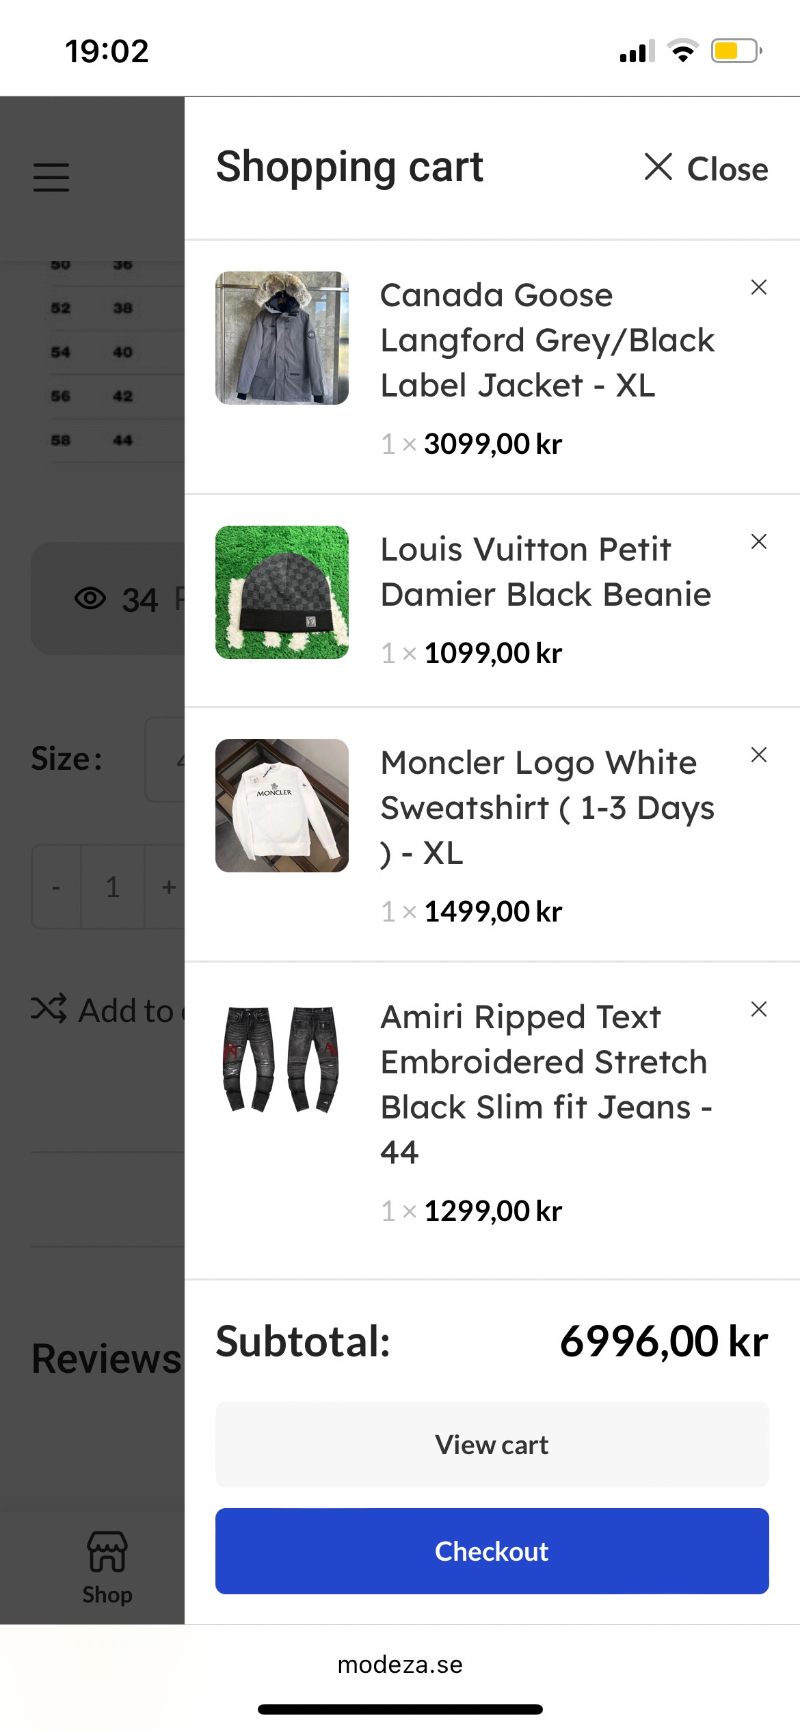Image resolution: width=800 pixels, height=1731 pixels.
Task: Open Amiri Ripped Text Embroidered Jeans link
Action: [x=546, y=1084]
